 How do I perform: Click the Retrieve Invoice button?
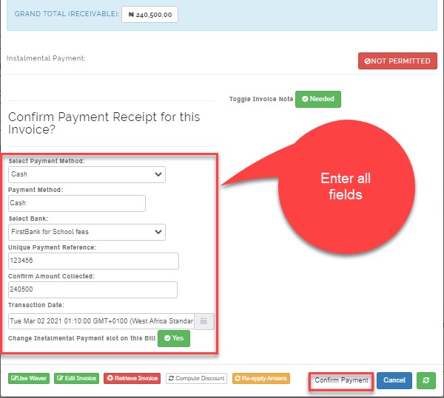(132, 378)
